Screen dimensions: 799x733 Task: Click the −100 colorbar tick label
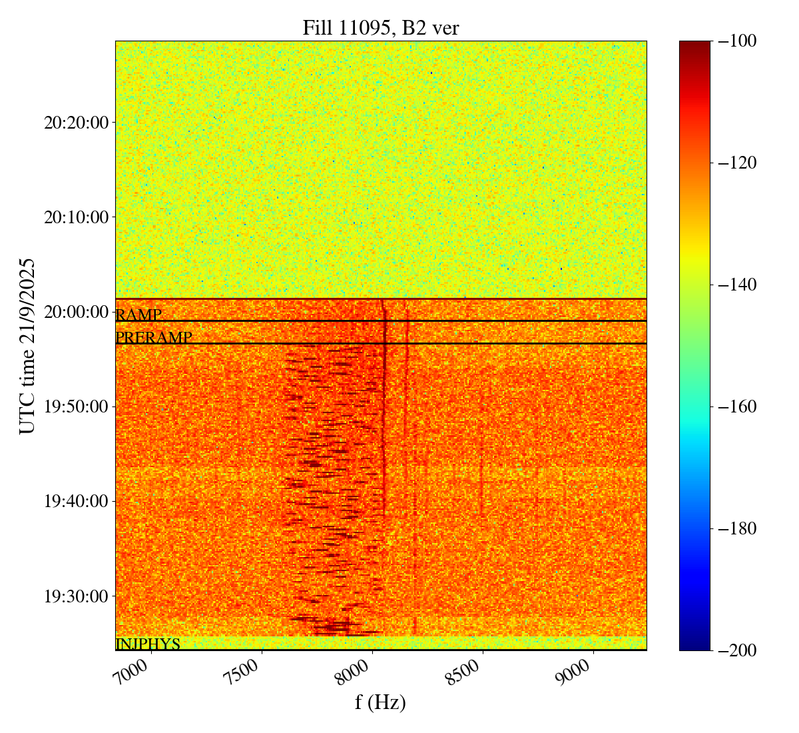[738, 41]
